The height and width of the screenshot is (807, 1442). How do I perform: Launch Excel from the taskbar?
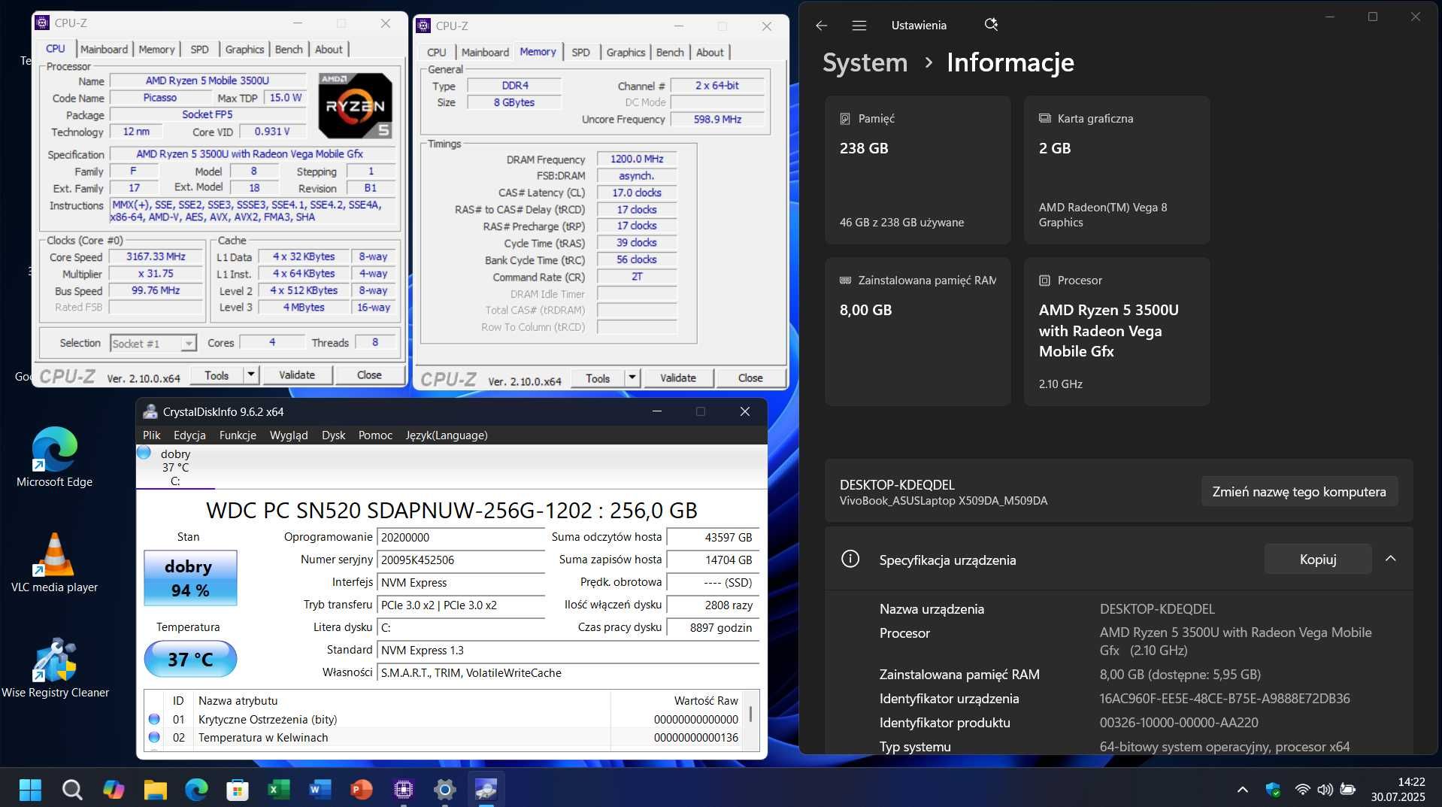279,789
